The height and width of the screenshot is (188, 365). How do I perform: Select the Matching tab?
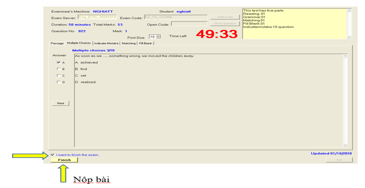(x=129, y=43)
